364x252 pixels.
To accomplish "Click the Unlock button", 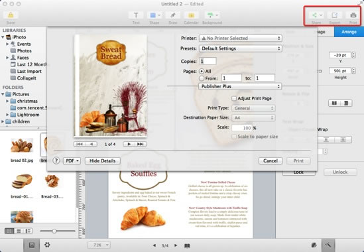I will click(x=340, y=172).
